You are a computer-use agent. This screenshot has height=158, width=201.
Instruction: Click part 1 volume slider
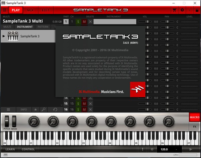[x=145, y=21]
